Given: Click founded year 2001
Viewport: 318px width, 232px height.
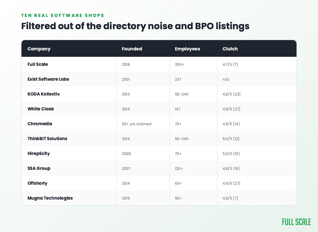Looking at the screenshot, I should (x=126, y=79).
